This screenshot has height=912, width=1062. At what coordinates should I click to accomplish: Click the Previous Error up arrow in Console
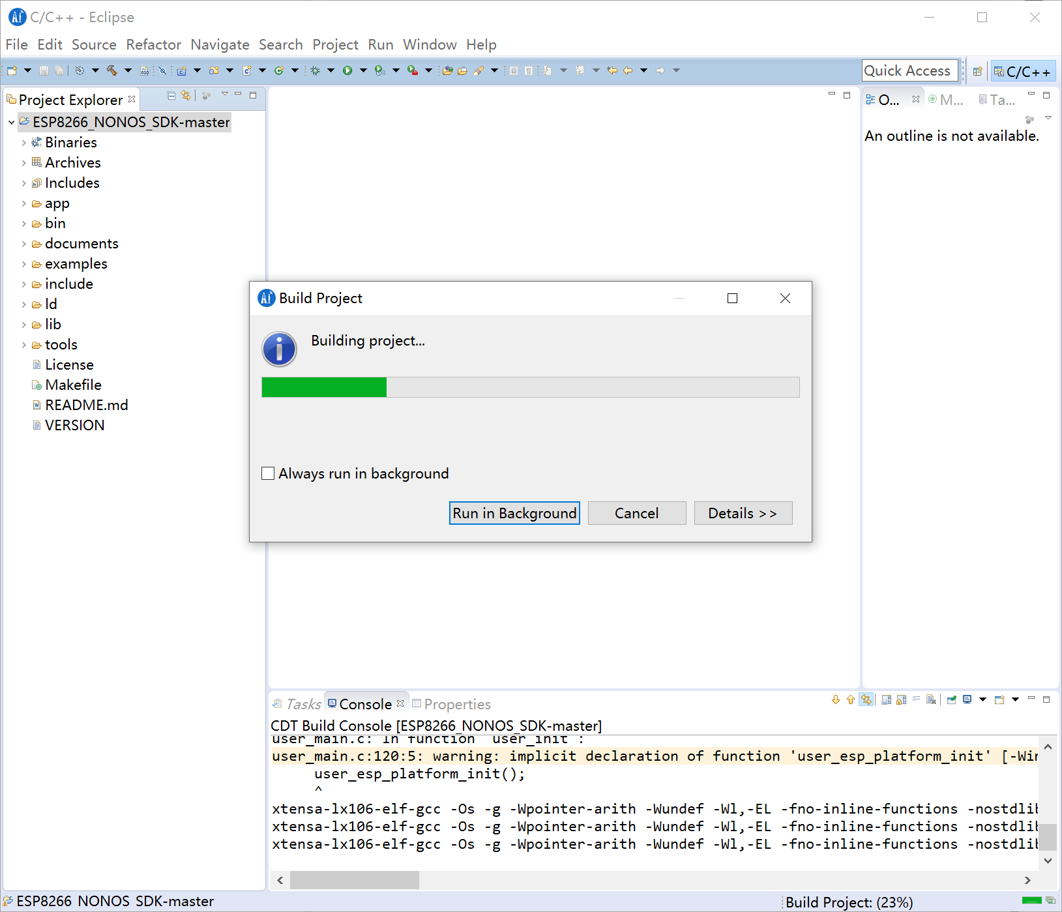851,699
